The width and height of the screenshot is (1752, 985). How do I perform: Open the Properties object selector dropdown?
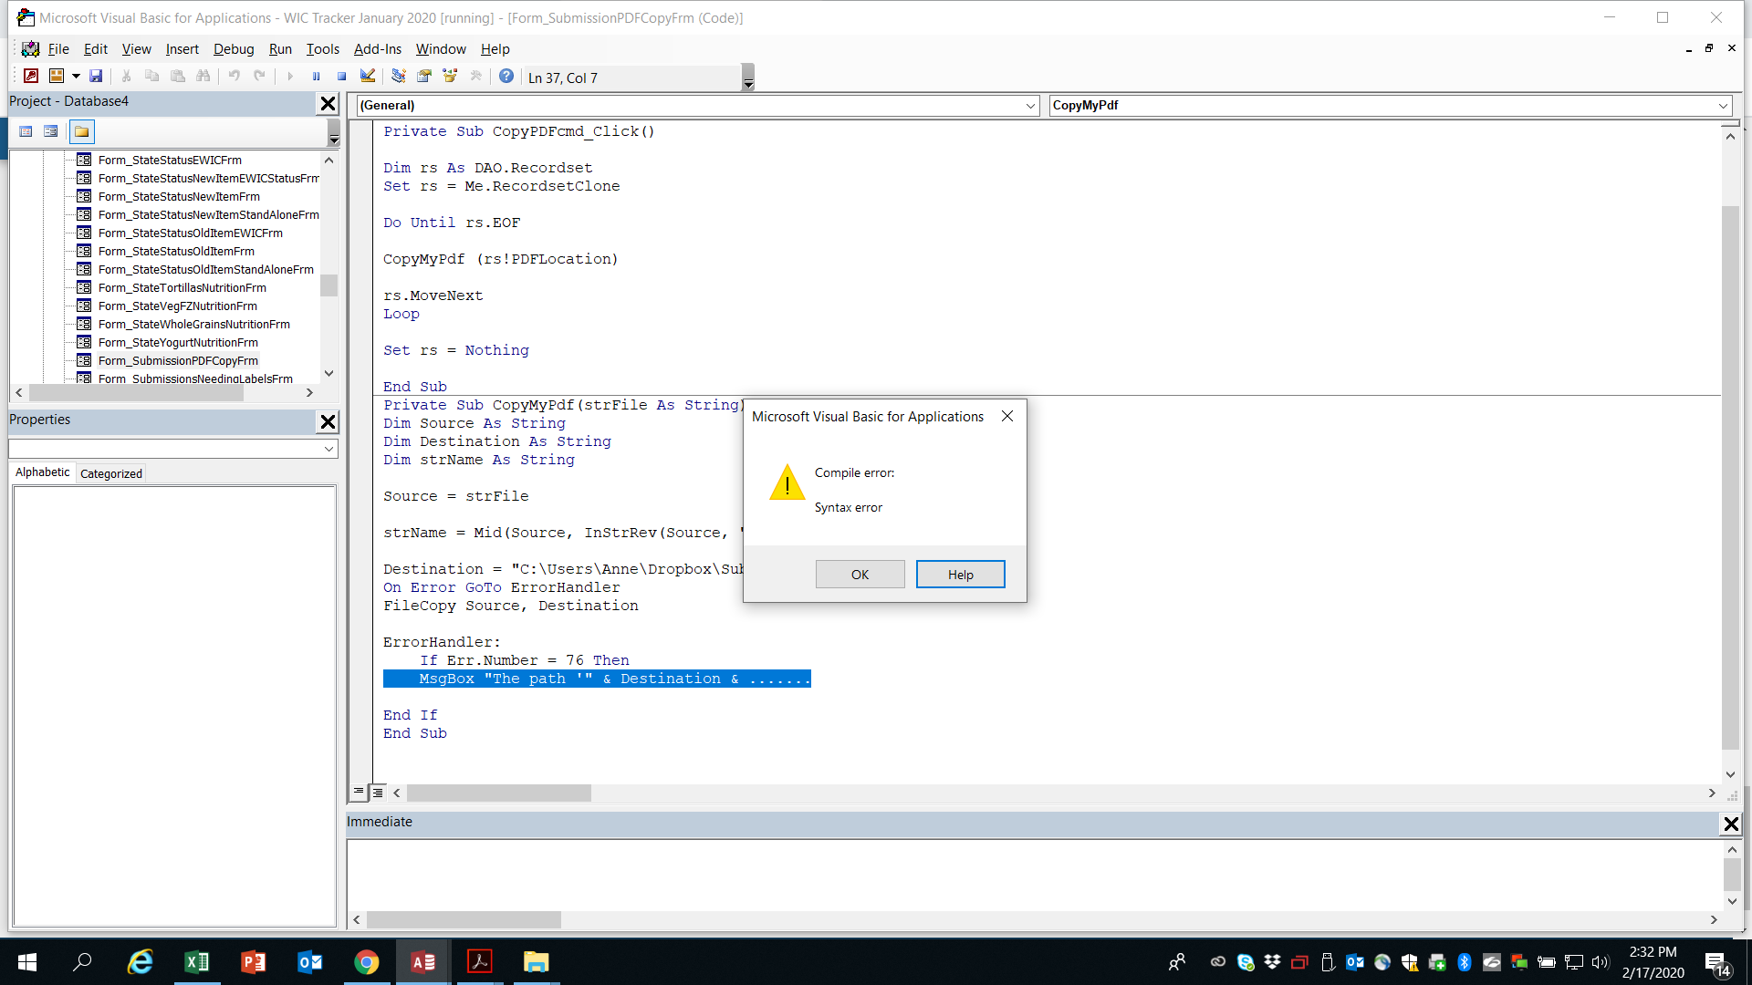[328, 450]
